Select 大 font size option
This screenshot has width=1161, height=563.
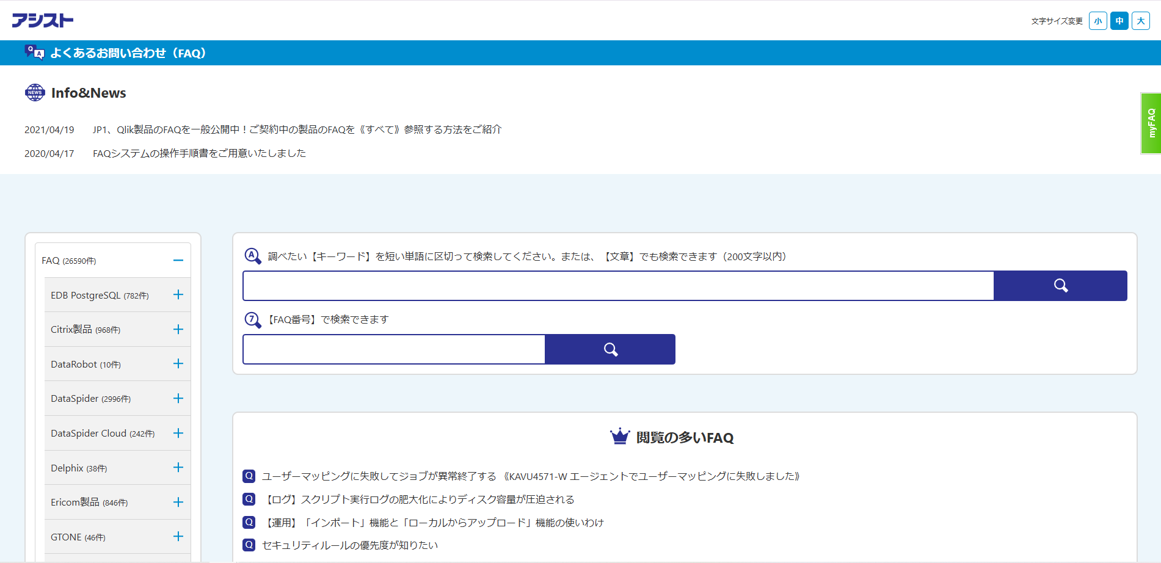[x=1140, y=20]
